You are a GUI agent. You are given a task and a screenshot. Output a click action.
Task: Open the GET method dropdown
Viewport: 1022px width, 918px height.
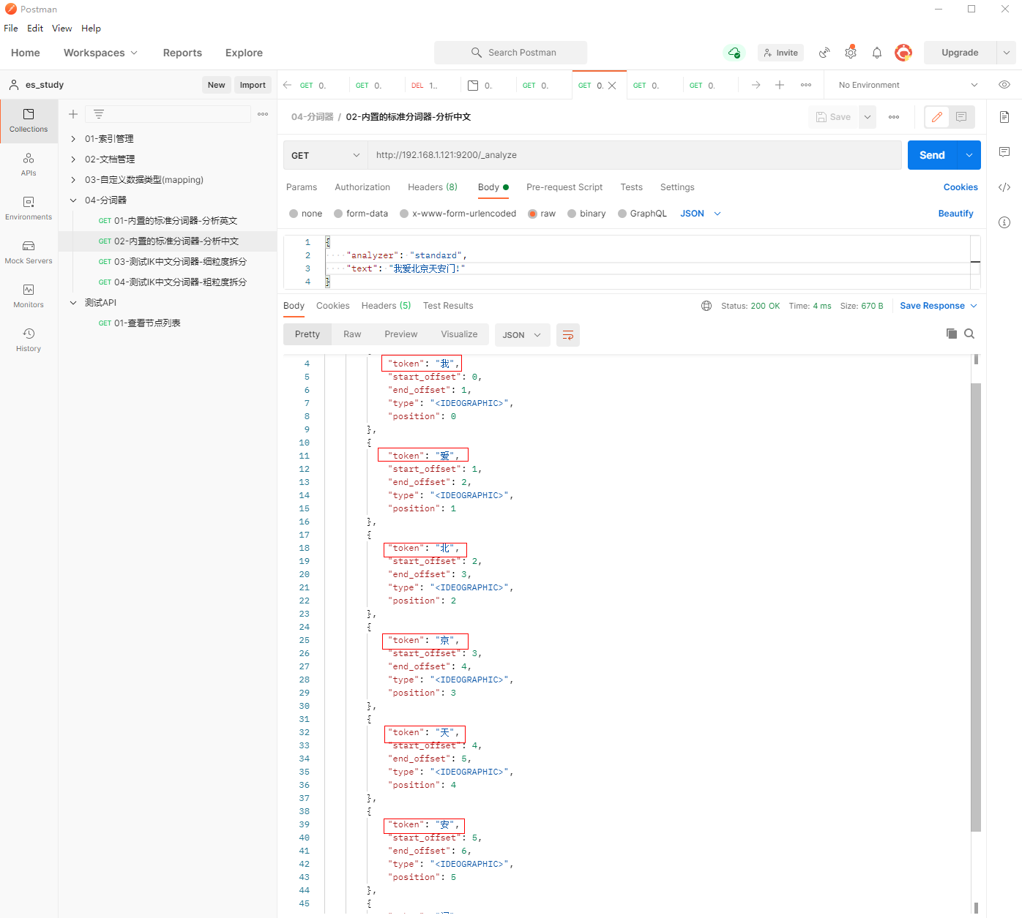click(x=325, y=155)
